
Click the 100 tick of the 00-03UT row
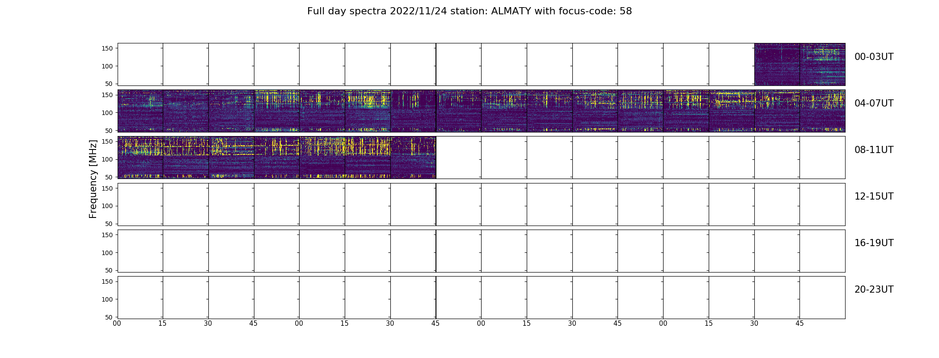[x=107, y=66]
